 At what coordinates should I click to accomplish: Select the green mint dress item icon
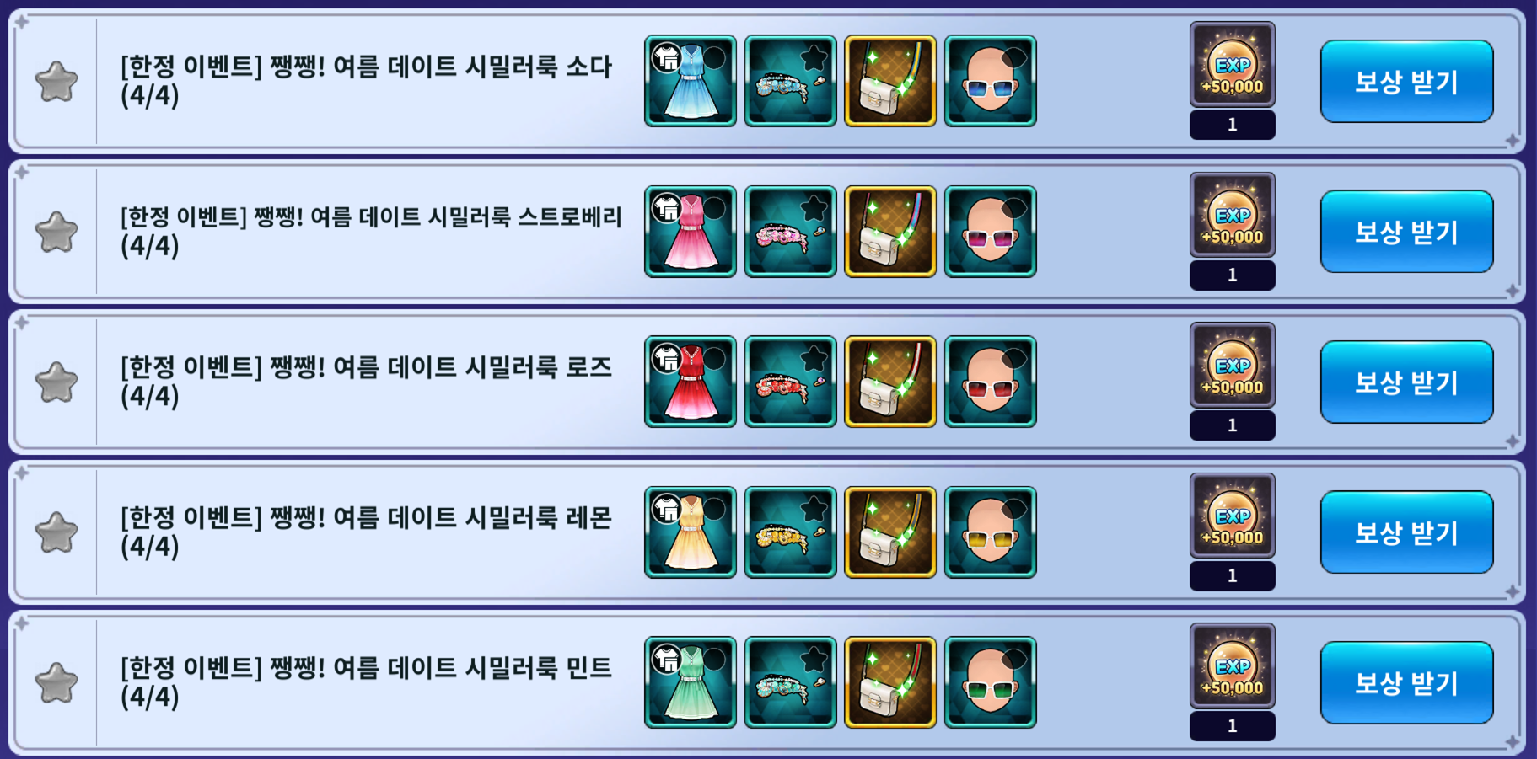(691, 682)
